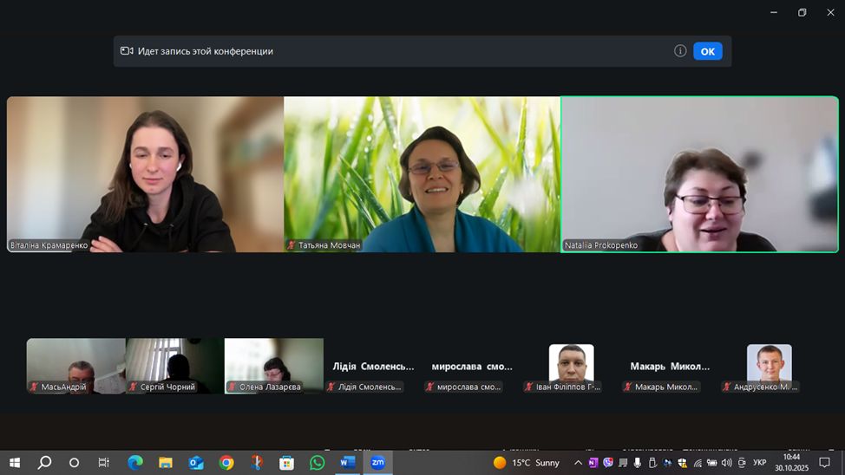Open the Zoom app in taskbar
The image size is (845, 475).
pos(377,463)
